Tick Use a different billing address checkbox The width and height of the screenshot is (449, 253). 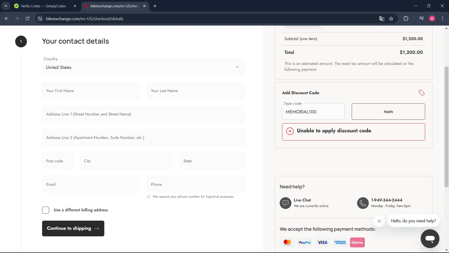45,210
